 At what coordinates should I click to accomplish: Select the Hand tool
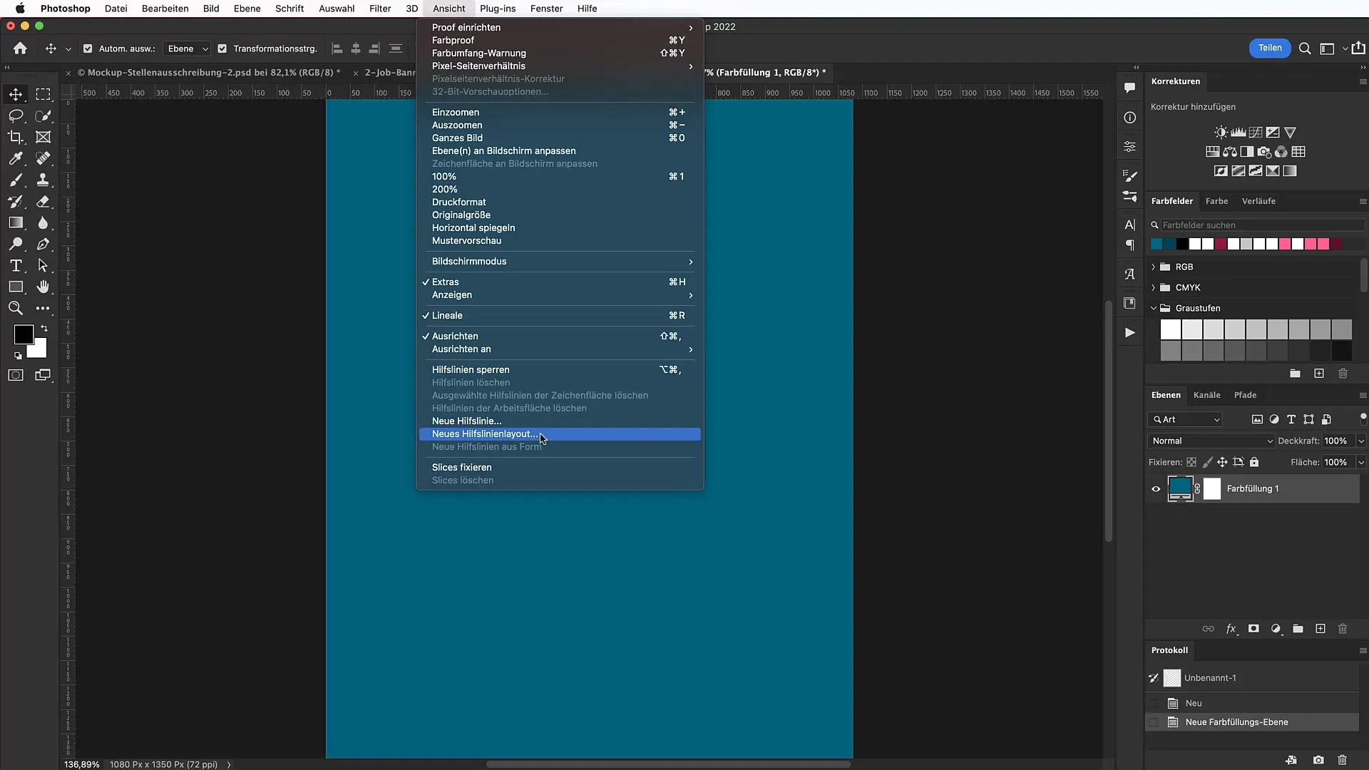tap(43, 287)
